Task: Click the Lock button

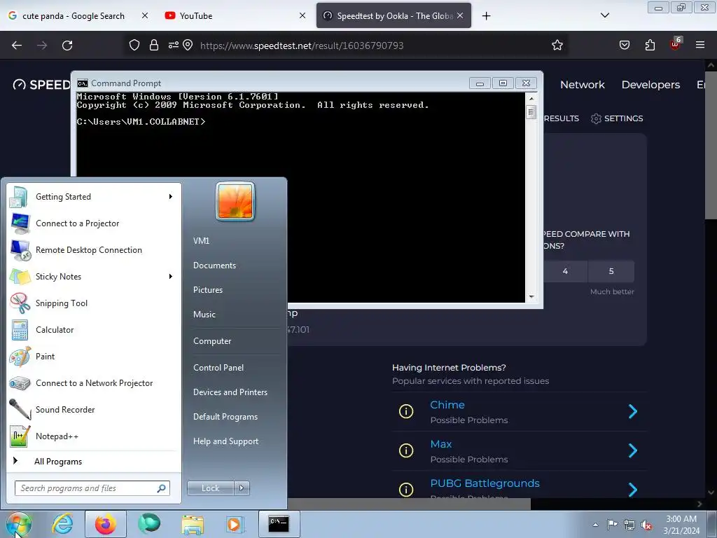Action: coord(210,488)
